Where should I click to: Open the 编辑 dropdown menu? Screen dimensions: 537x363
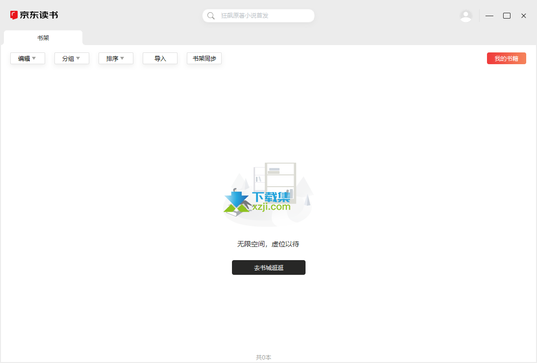point(28,58)
